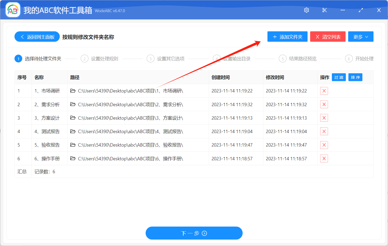
Task: Open the 更多 dropdown menu
Action: (361, 37)
